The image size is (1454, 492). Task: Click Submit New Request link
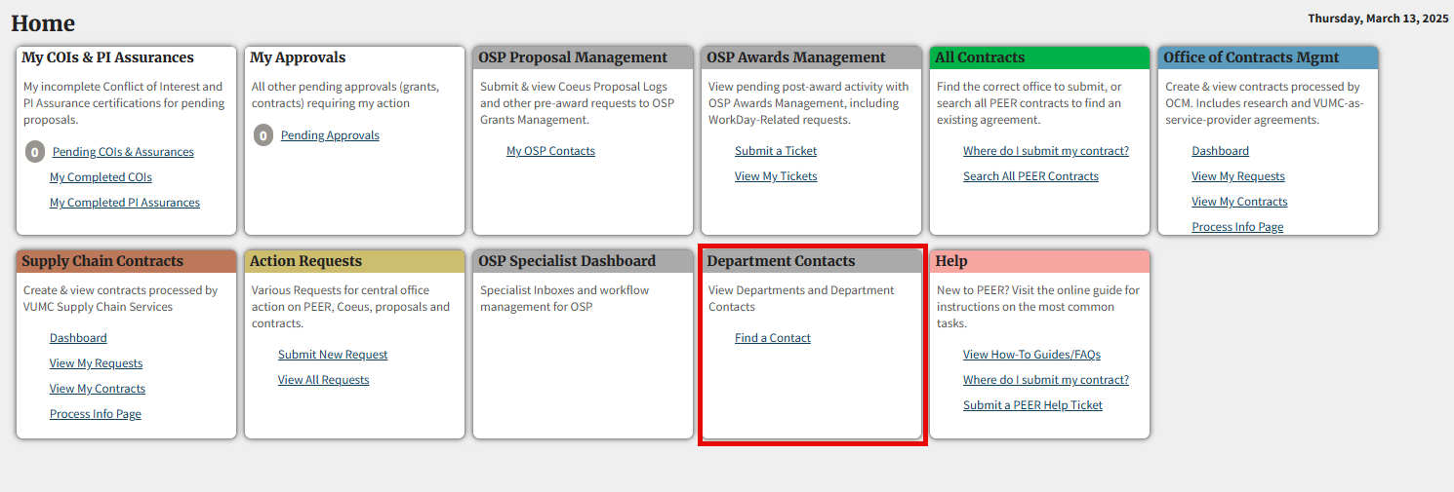333,355
